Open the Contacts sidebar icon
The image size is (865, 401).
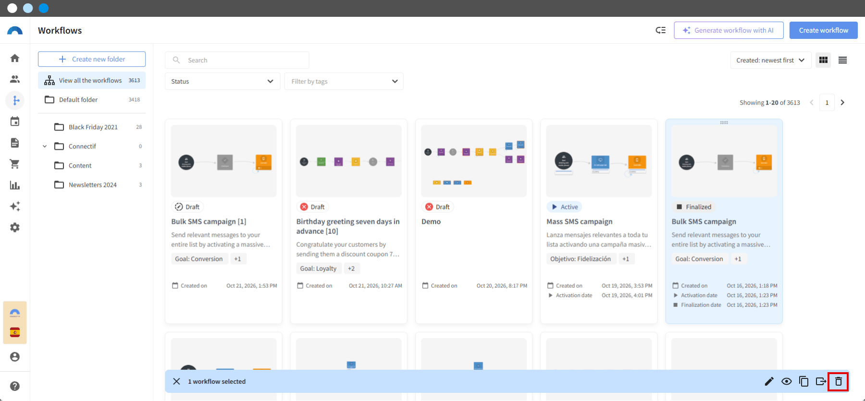tap(15, 79)
